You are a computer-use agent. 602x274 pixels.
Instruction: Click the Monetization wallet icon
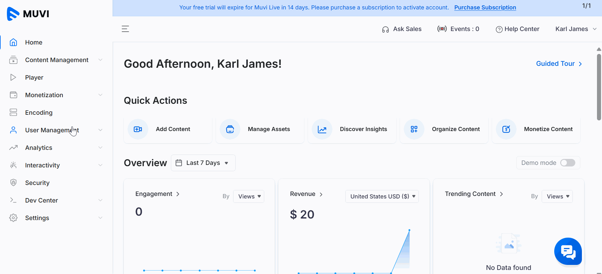pyautogui.click(x=13, y=95)
